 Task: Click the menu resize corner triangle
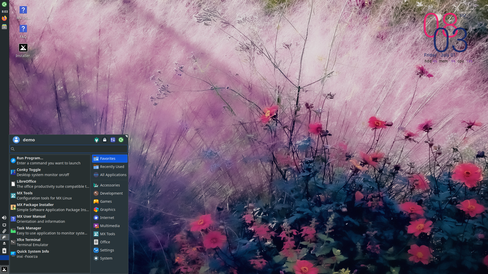coord(126,136)
